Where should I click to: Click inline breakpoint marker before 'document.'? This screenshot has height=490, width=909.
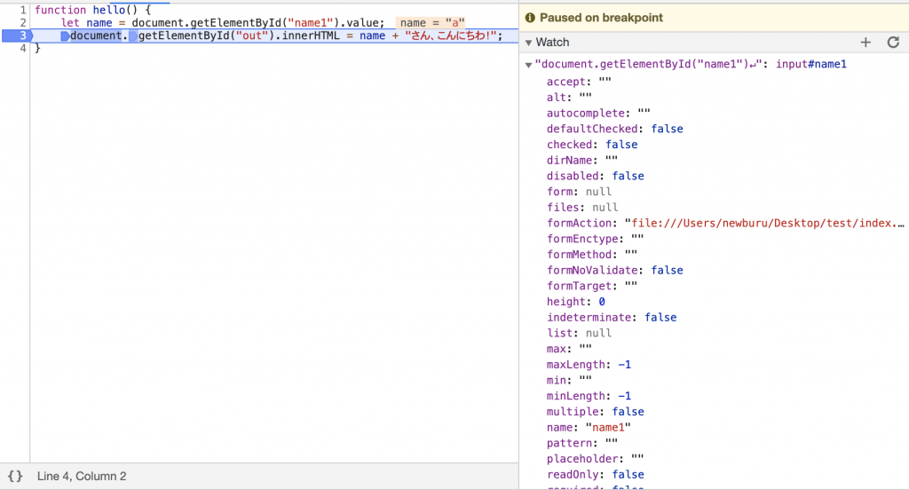coord(65,36)
